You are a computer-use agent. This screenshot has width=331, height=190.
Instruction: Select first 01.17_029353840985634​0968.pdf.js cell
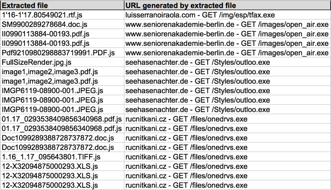[62, 119]
